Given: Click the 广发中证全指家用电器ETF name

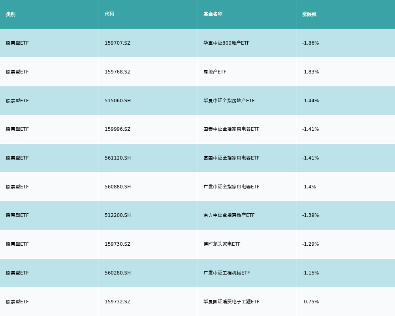Looking at the screenshot, I should [231, 187].
